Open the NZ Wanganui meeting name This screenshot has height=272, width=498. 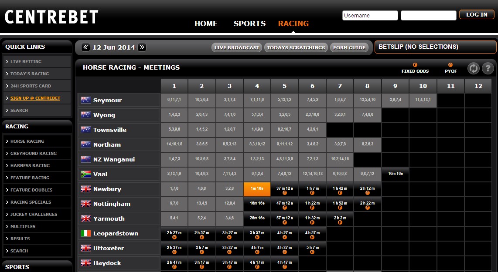[x=114, y=159]
